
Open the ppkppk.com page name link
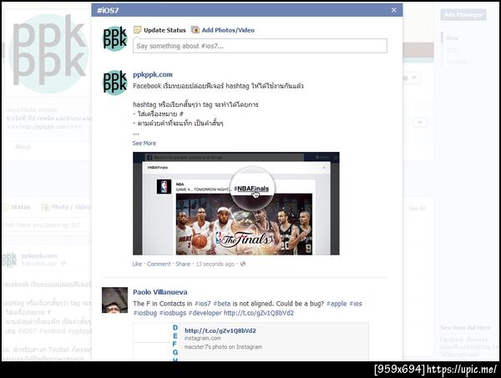point(153,74)
